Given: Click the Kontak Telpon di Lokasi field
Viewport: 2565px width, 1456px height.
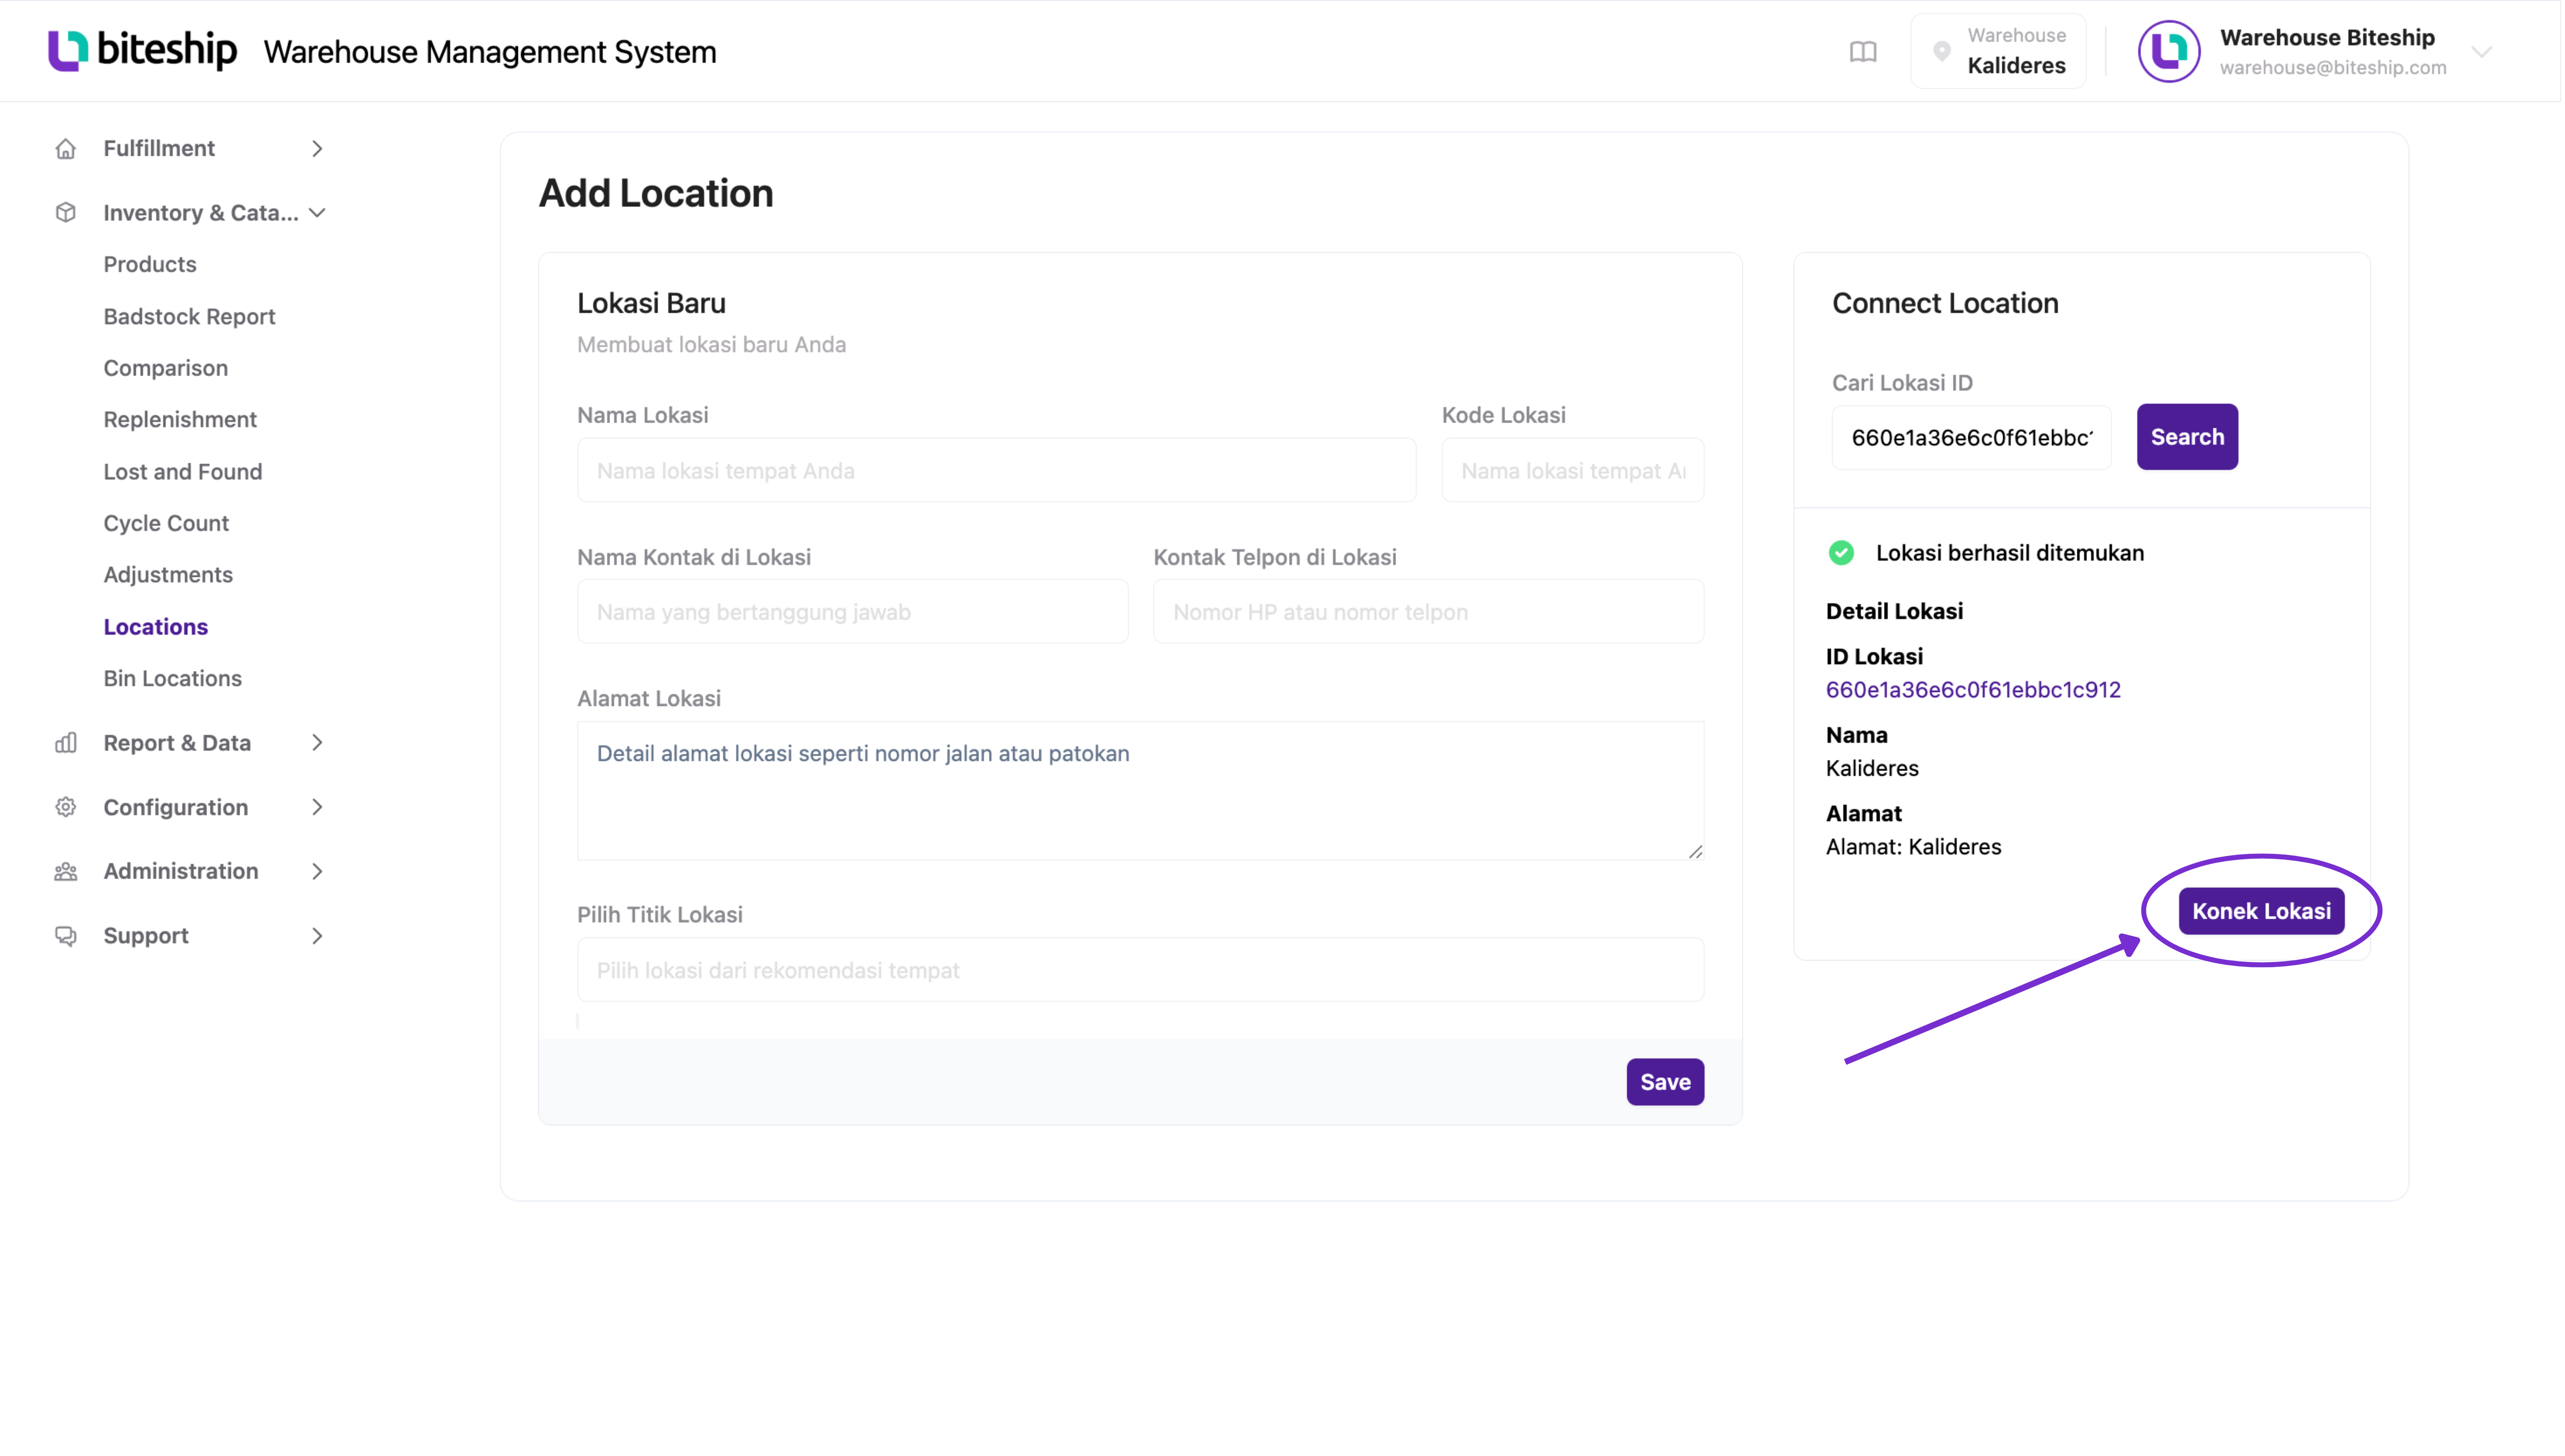Looking at the screenshot, I should click(1428, 612).
